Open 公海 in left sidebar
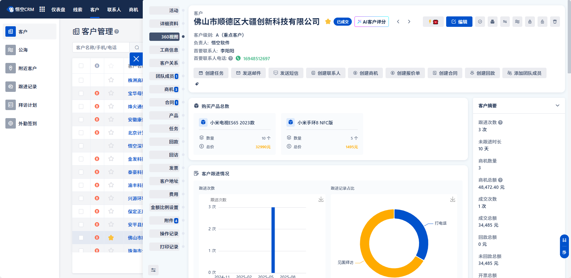This screenshot has width=571, height=278. pyautogui.click(x=30, y=50)
